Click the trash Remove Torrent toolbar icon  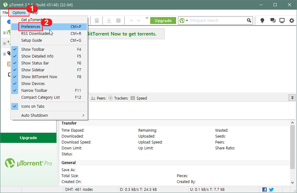tap(97, 21)
